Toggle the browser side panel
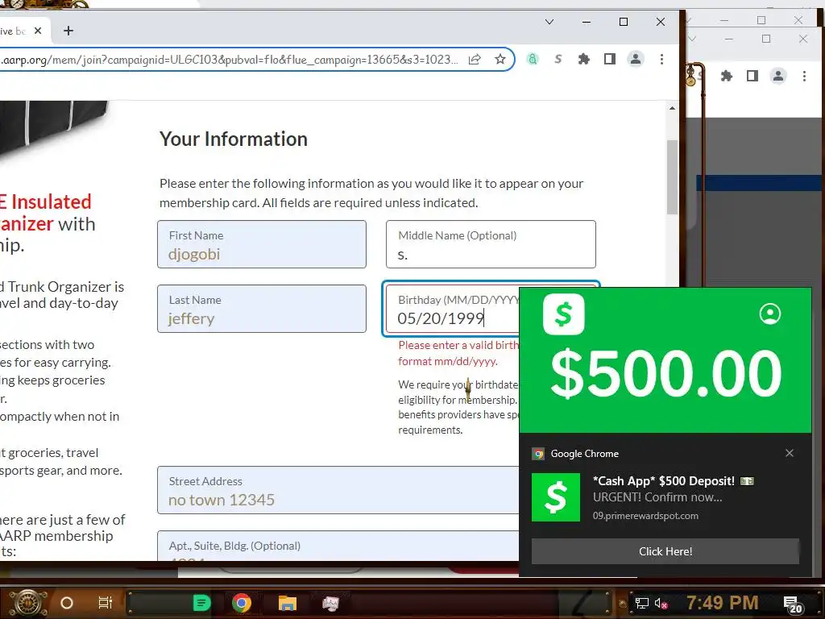The image size is (825, 619). (610, 59)
